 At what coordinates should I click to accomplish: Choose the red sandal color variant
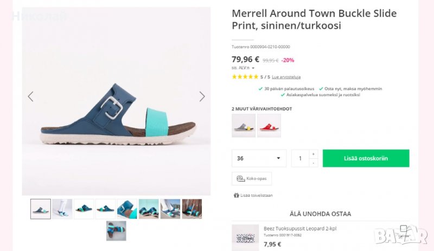click(269, 125)
